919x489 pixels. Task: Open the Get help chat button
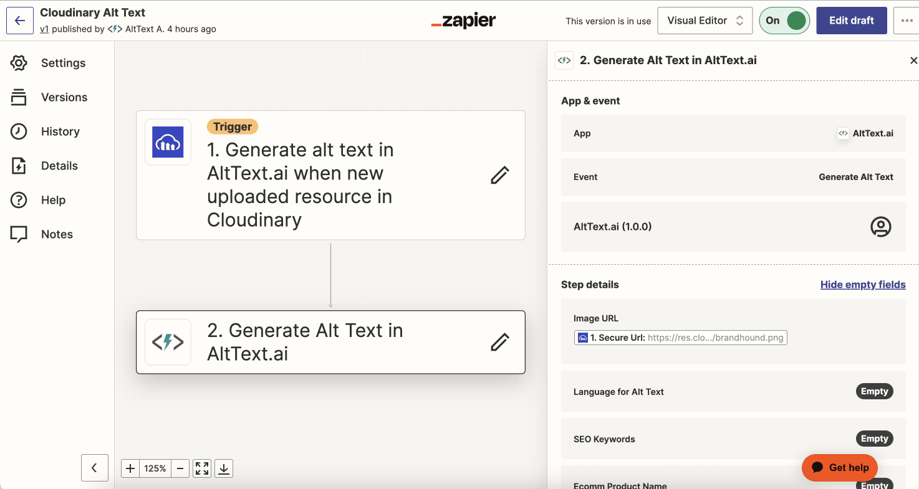click(x=840, y=468)
